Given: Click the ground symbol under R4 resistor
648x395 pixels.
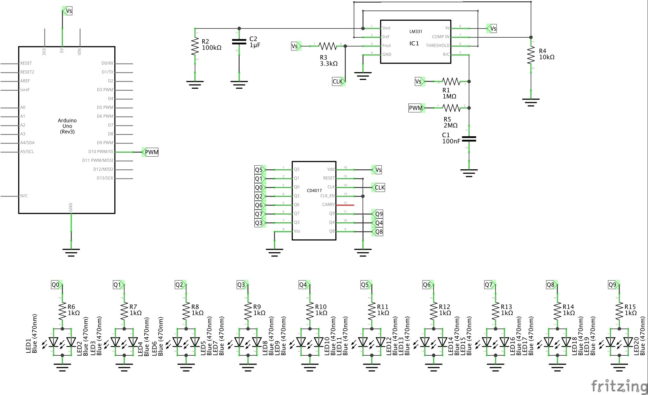Looking at the screenshot, I should 531,103.
